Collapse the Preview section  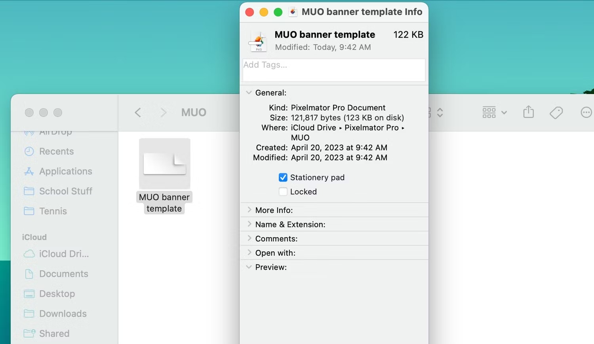(249, 267)
